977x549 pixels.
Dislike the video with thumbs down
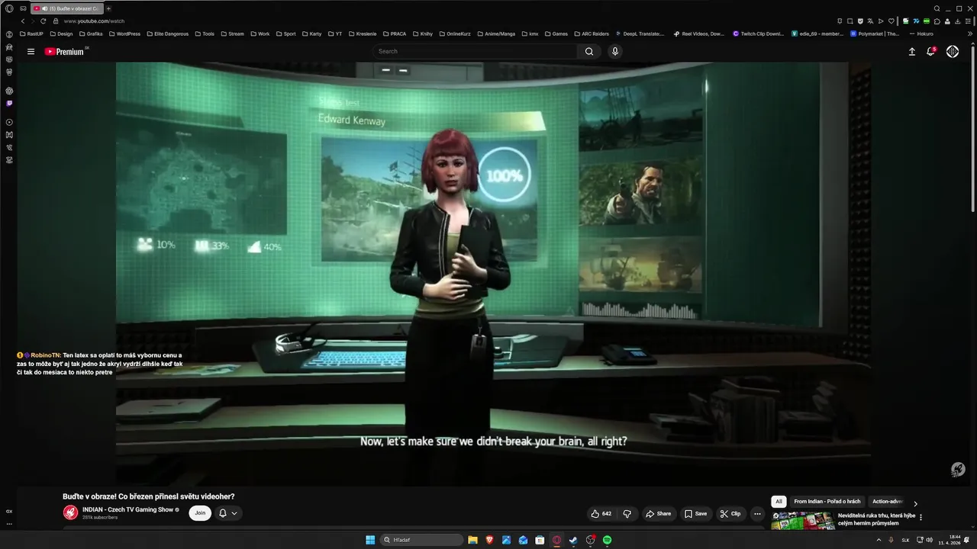(627, 513)
